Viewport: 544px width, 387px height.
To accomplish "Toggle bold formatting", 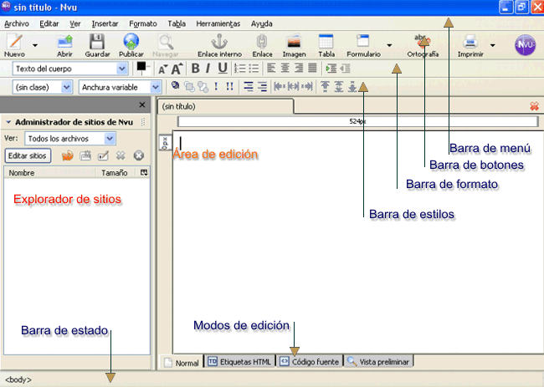I will click(x=195, y=69).
